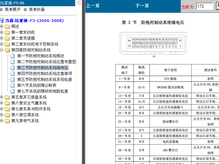The height and width of the screenshot is (164, 219).
Task: Go to previous page with 上一页
Action: (93, 6)
